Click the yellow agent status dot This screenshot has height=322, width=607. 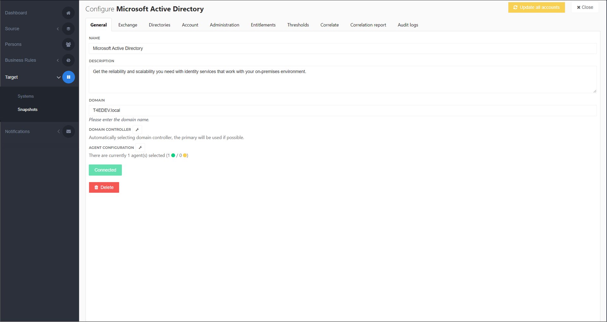[185, 155]
